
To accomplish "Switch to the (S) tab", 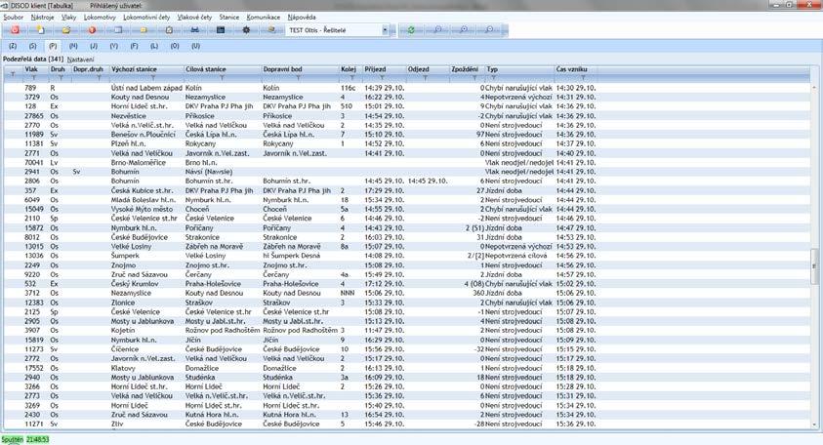I will coord(32,46).
